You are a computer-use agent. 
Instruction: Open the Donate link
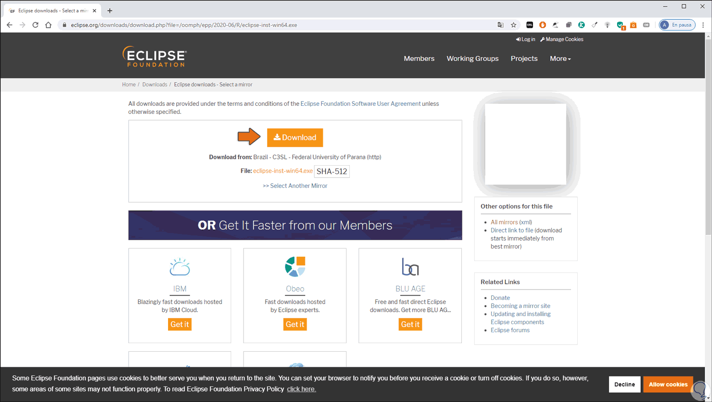pyautogui.click(x=500, y=298)
